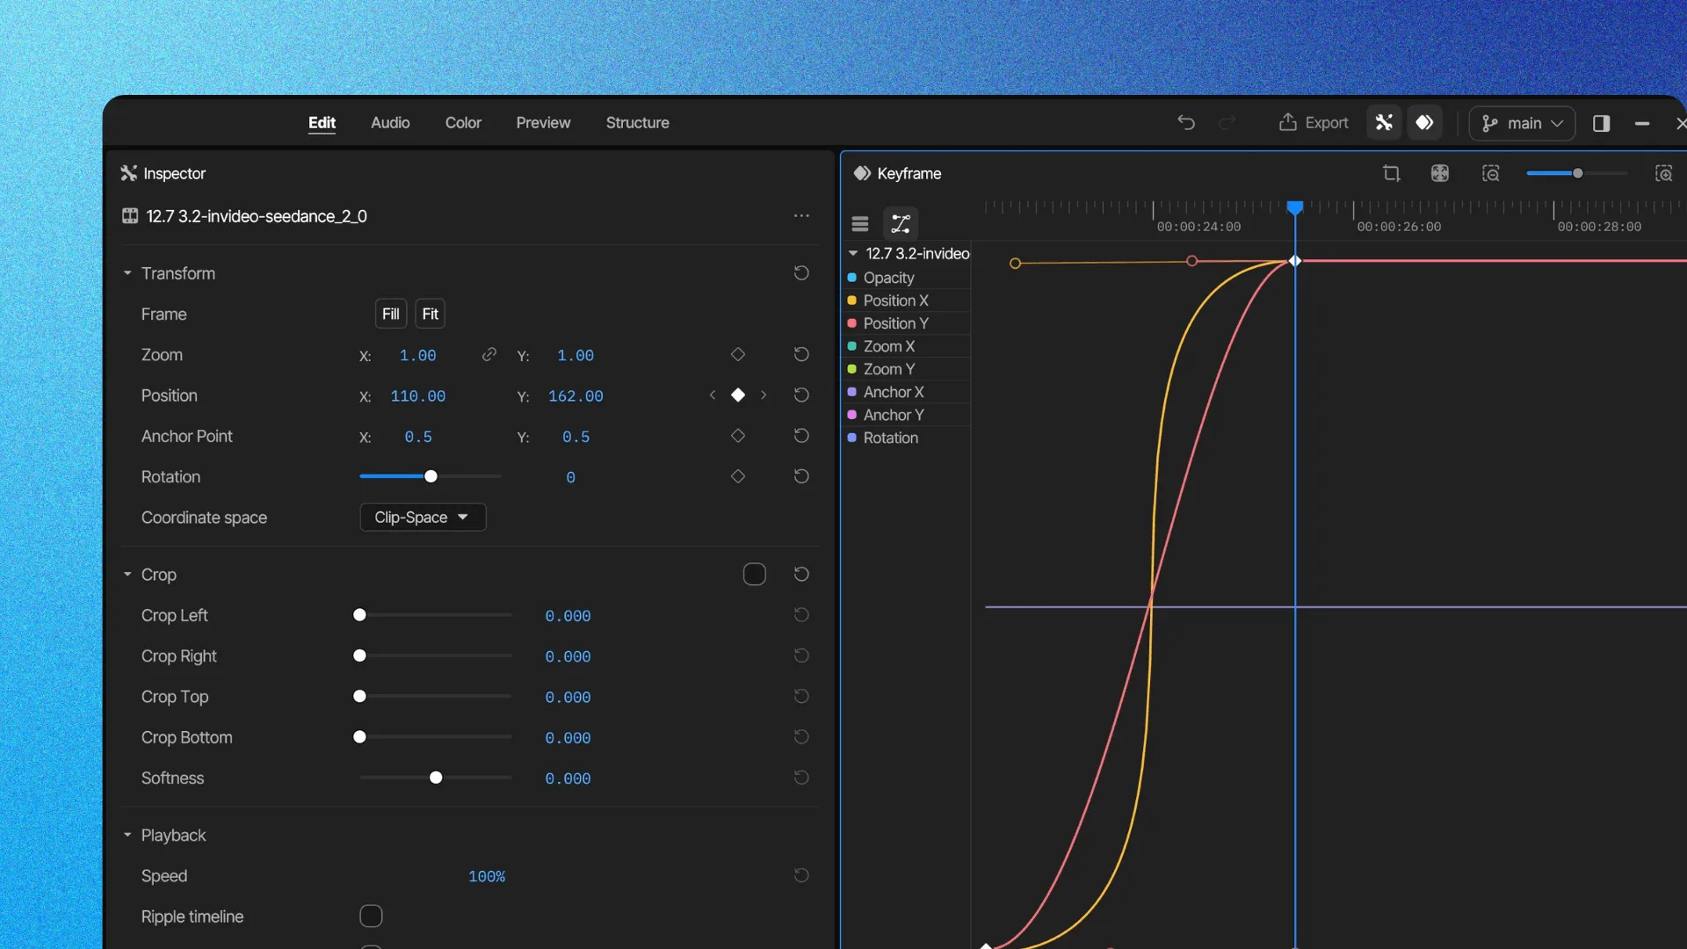The height and width of the screenshot is (949, 1687).
Task: Switch to curve editor view icon
Action: click(901, 224)
